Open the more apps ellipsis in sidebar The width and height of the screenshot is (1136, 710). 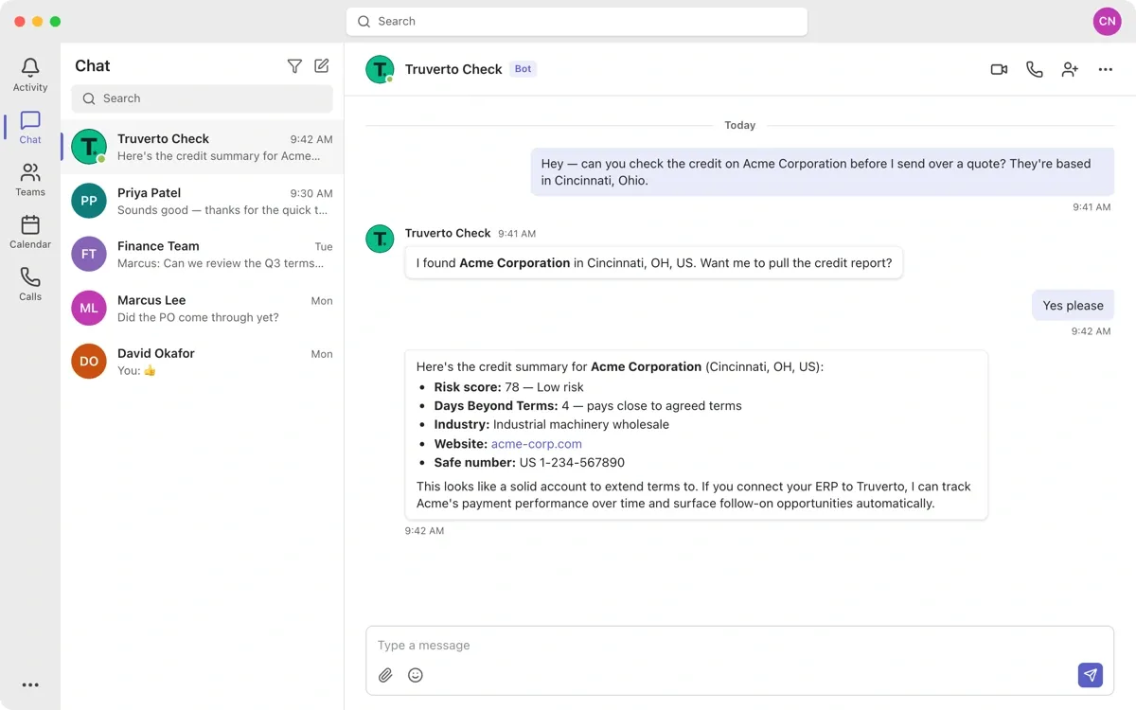point(30,685)
